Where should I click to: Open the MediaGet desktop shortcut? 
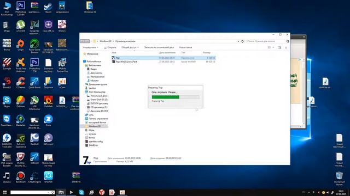(21, 121)
